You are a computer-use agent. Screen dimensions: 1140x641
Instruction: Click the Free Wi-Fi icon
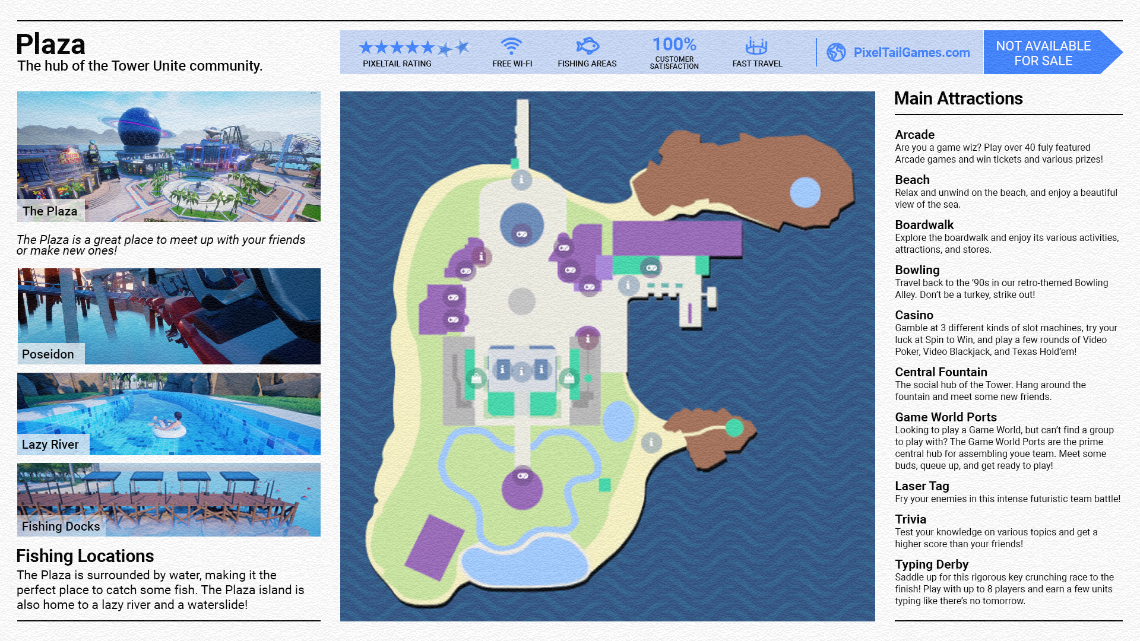tap(511, 46)
